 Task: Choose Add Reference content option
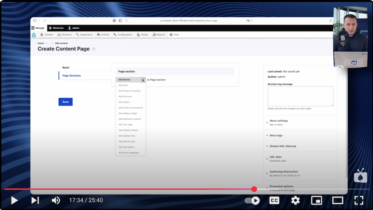130,119
